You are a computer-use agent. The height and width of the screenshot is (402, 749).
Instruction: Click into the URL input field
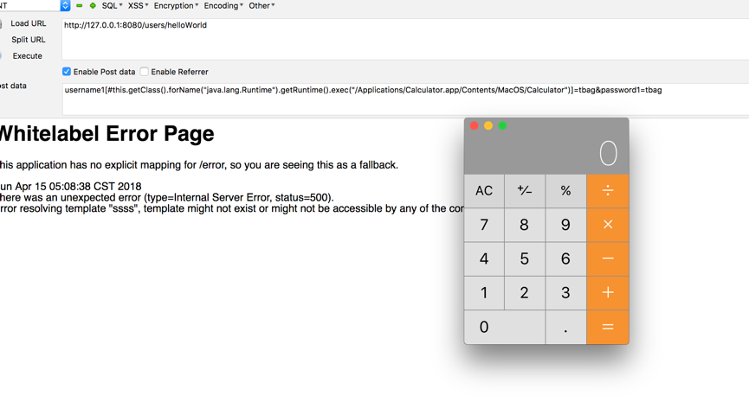coord(405,39)
